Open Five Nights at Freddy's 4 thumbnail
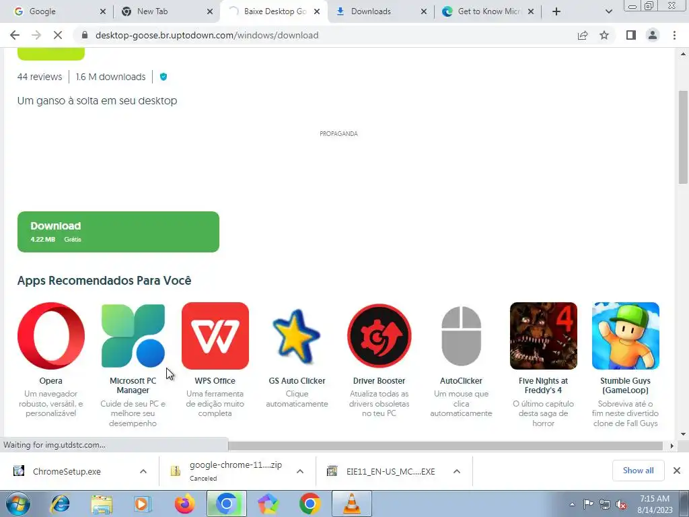Screen dimensions: 689x517 tap(544, 336)
